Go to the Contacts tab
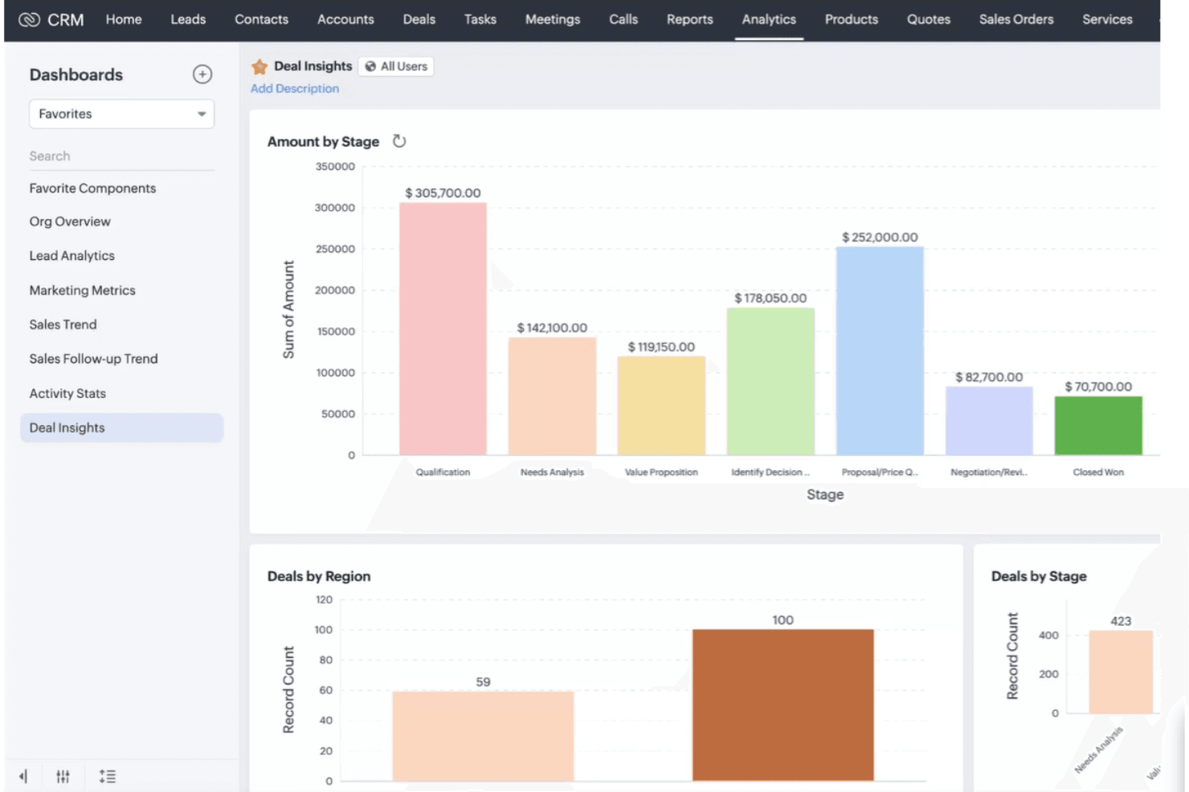1189x792 pixels. tap(261, 19)
